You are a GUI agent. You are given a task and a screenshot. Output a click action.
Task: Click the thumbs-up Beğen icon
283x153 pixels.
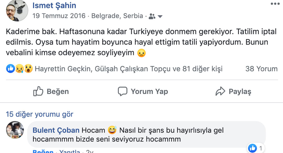click(38, 91)
